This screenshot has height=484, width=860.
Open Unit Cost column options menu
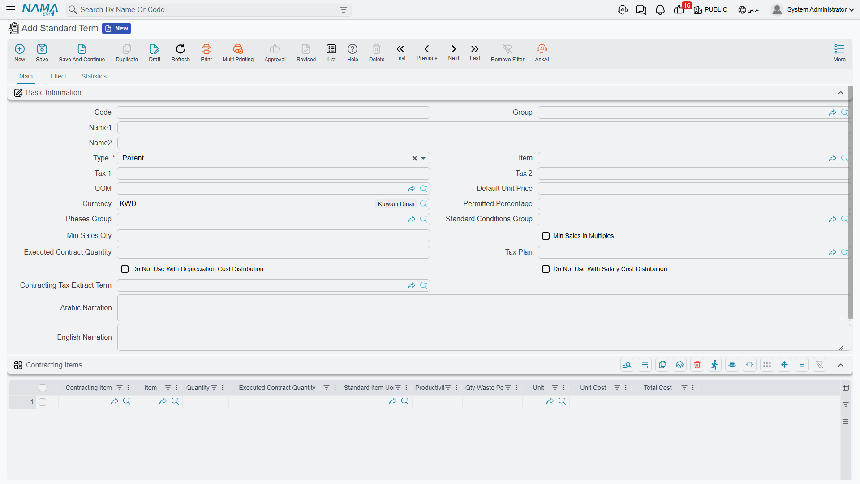626,388
